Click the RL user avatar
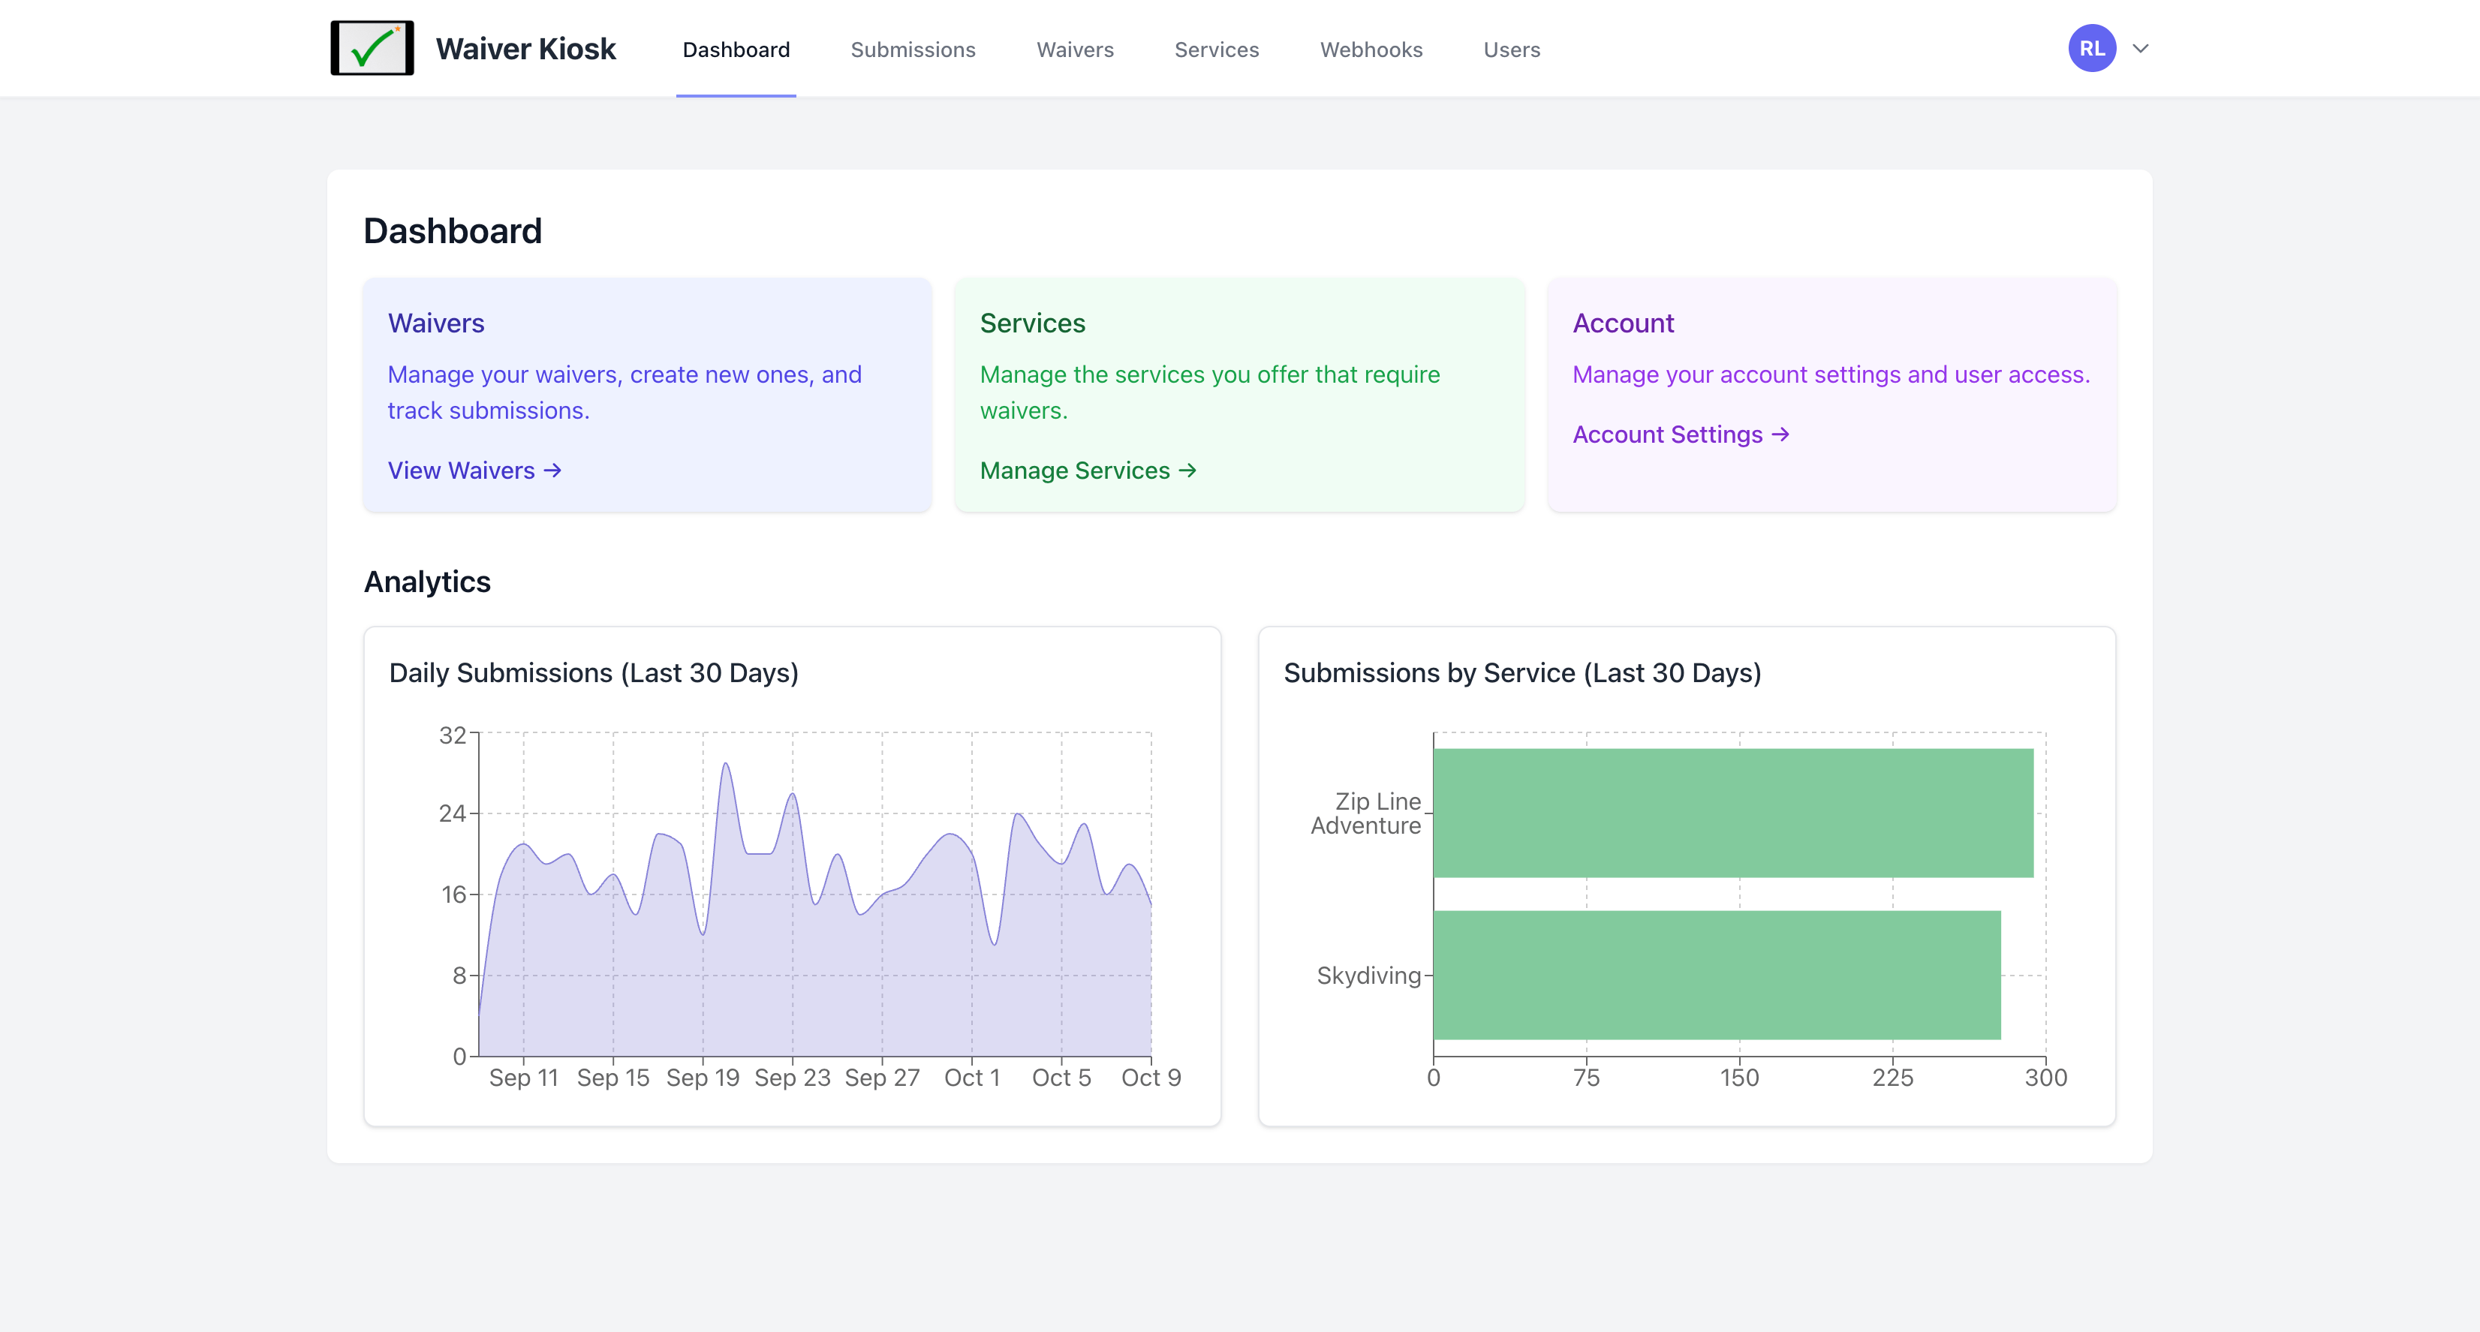The image size is (2480, 1332). 2091,48
